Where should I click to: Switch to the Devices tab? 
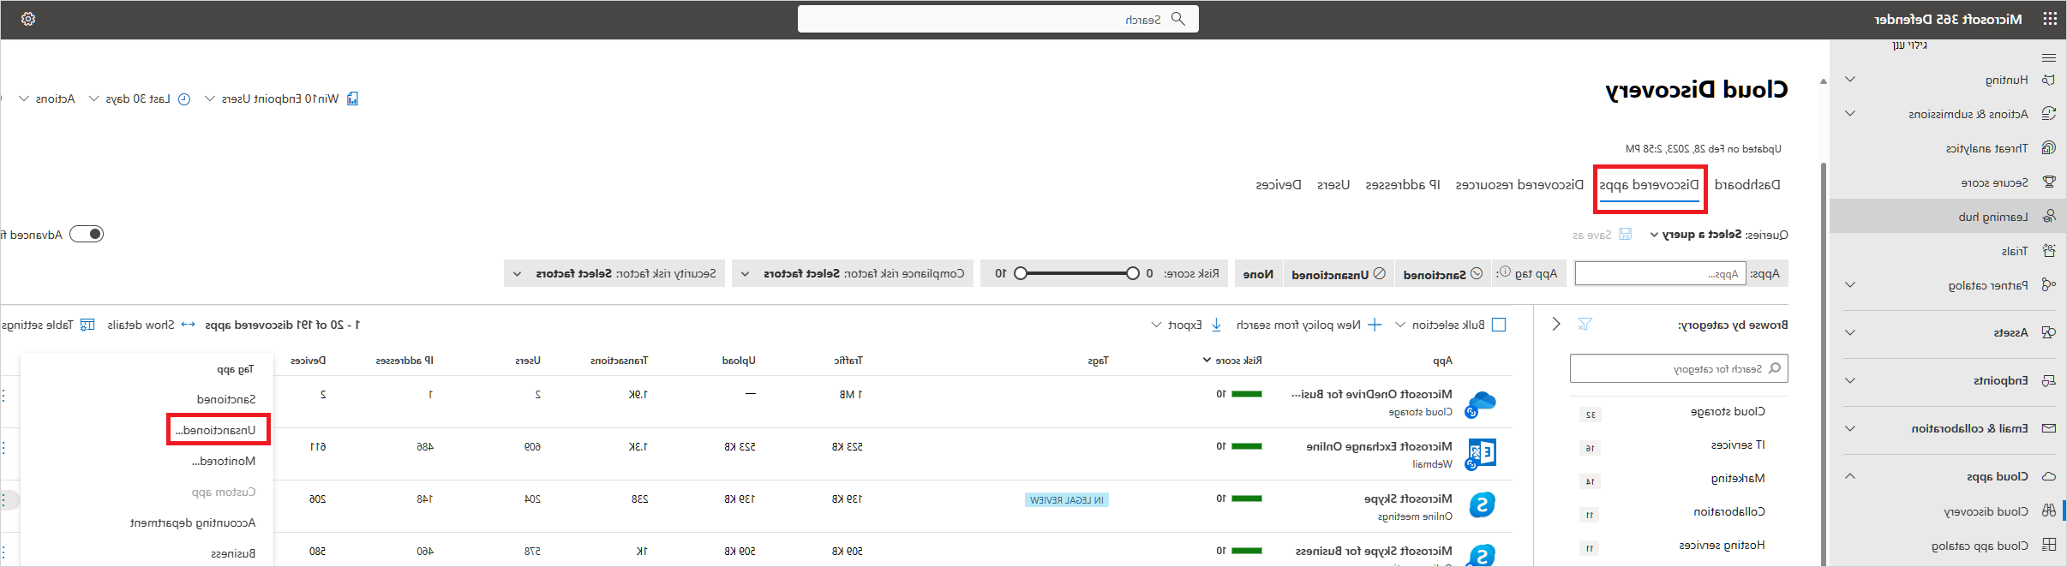point(1279,184)
